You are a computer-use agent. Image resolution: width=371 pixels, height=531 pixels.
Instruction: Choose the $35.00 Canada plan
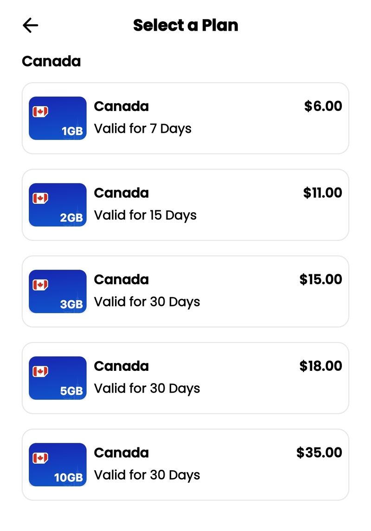click(185, 465)
